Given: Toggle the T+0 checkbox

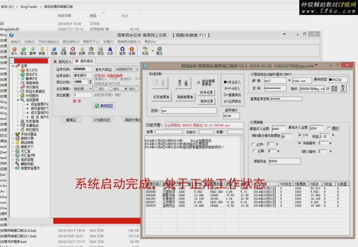Looking at the screenshot, I should [300, 135].
